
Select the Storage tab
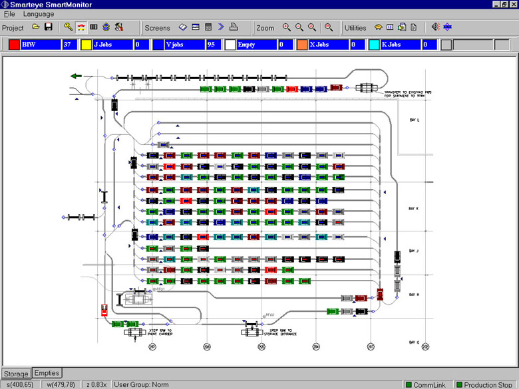(x=15, y=374)
